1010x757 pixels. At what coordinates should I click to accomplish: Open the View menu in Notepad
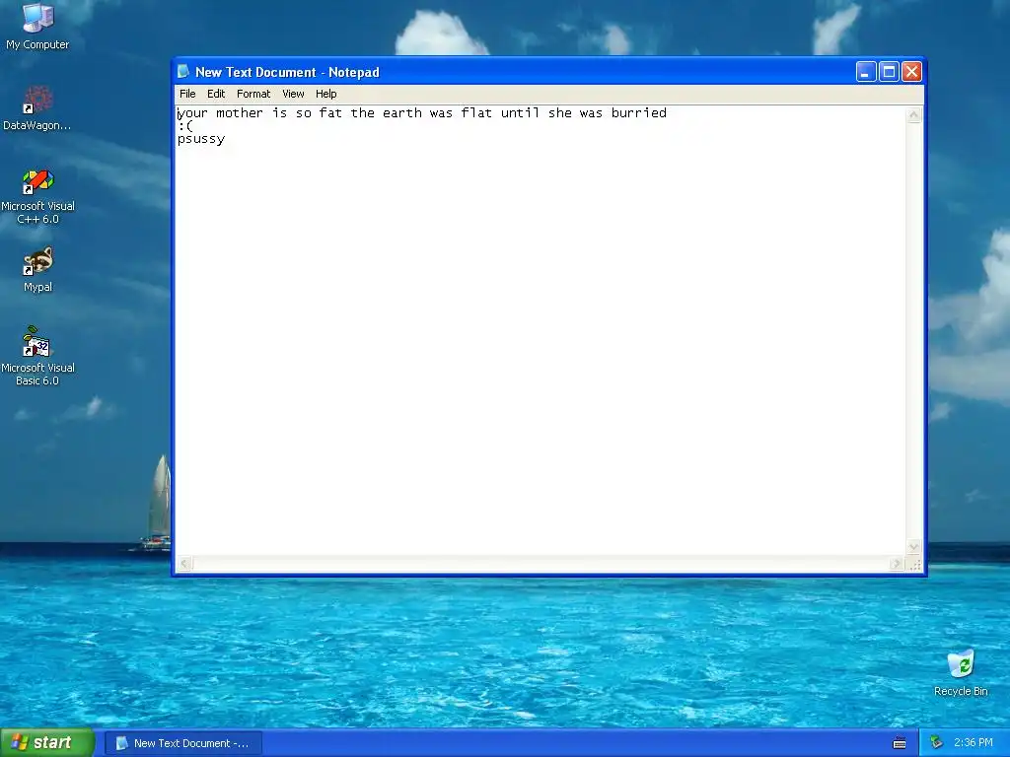coord(293,94)
